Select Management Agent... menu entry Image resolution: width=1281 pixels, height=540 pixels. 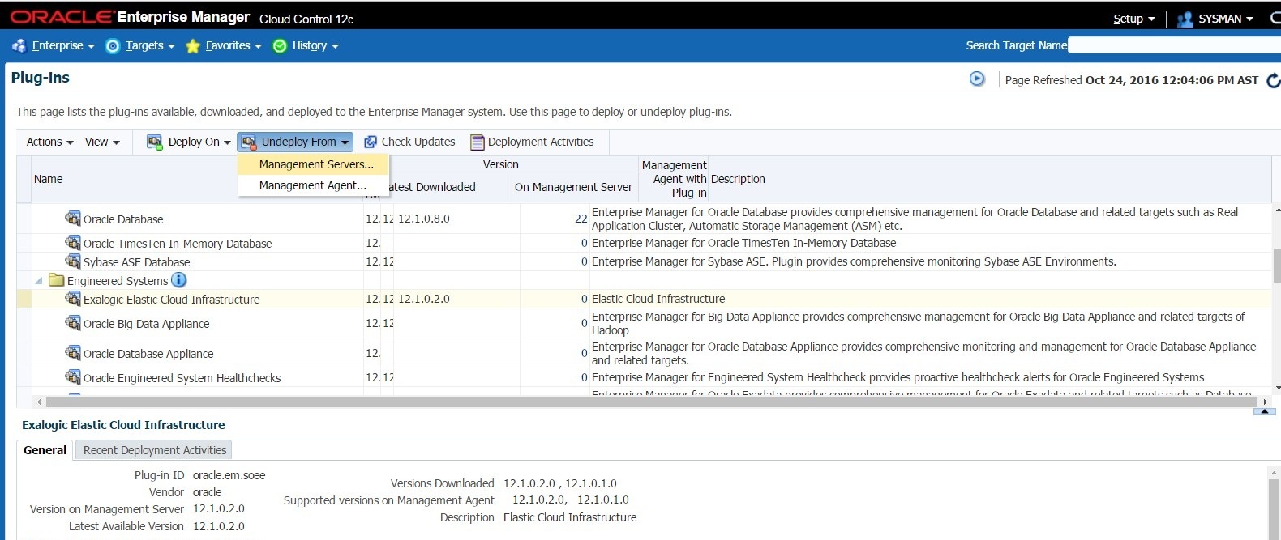coord(314,185)
